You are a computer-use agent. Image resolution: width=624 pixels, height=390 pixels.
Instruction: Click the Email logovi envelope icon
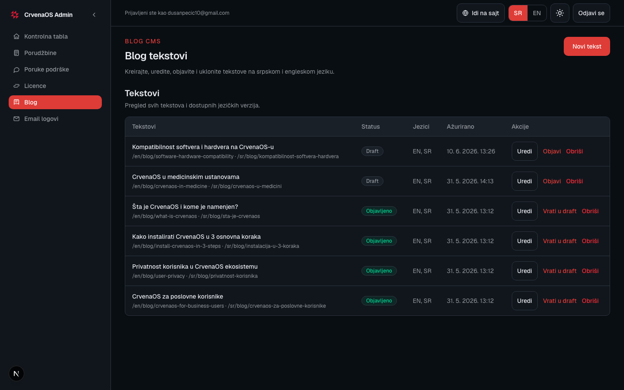[x=16, y=119]
